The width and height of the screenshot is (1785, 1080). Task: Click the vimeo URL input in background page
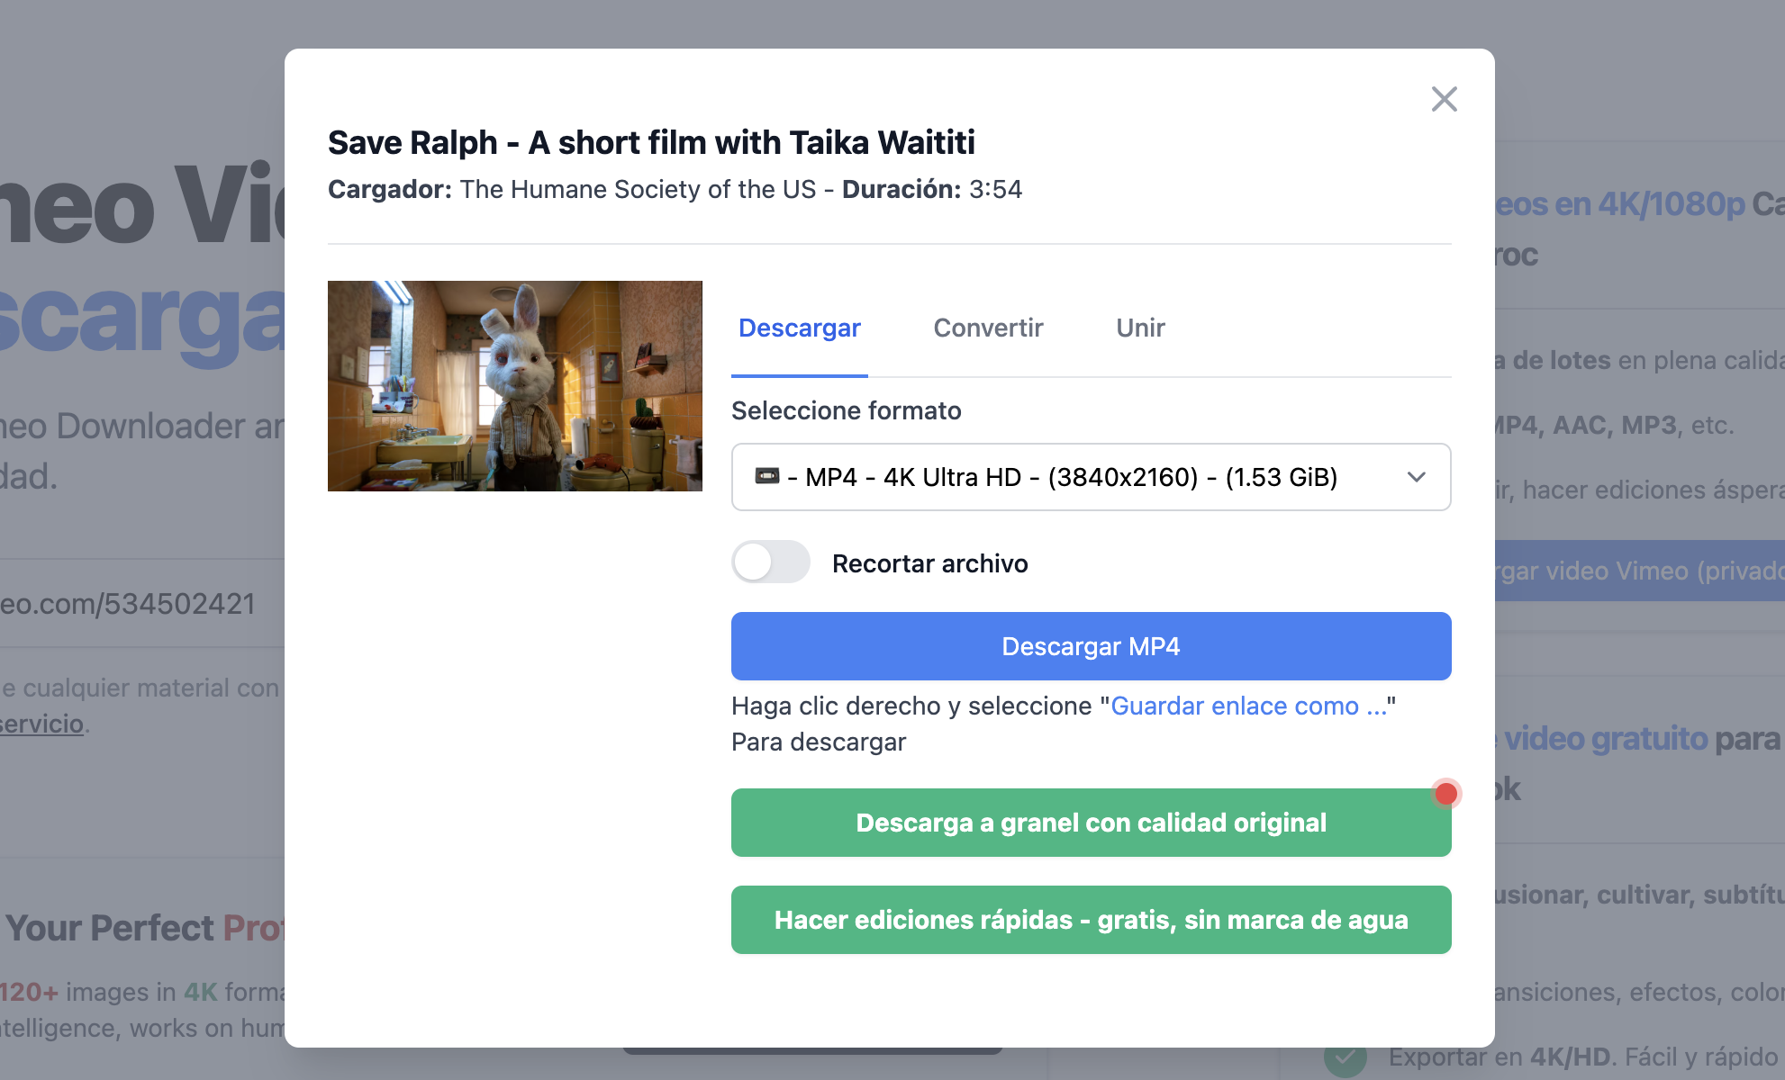click(x=142, y=604)
